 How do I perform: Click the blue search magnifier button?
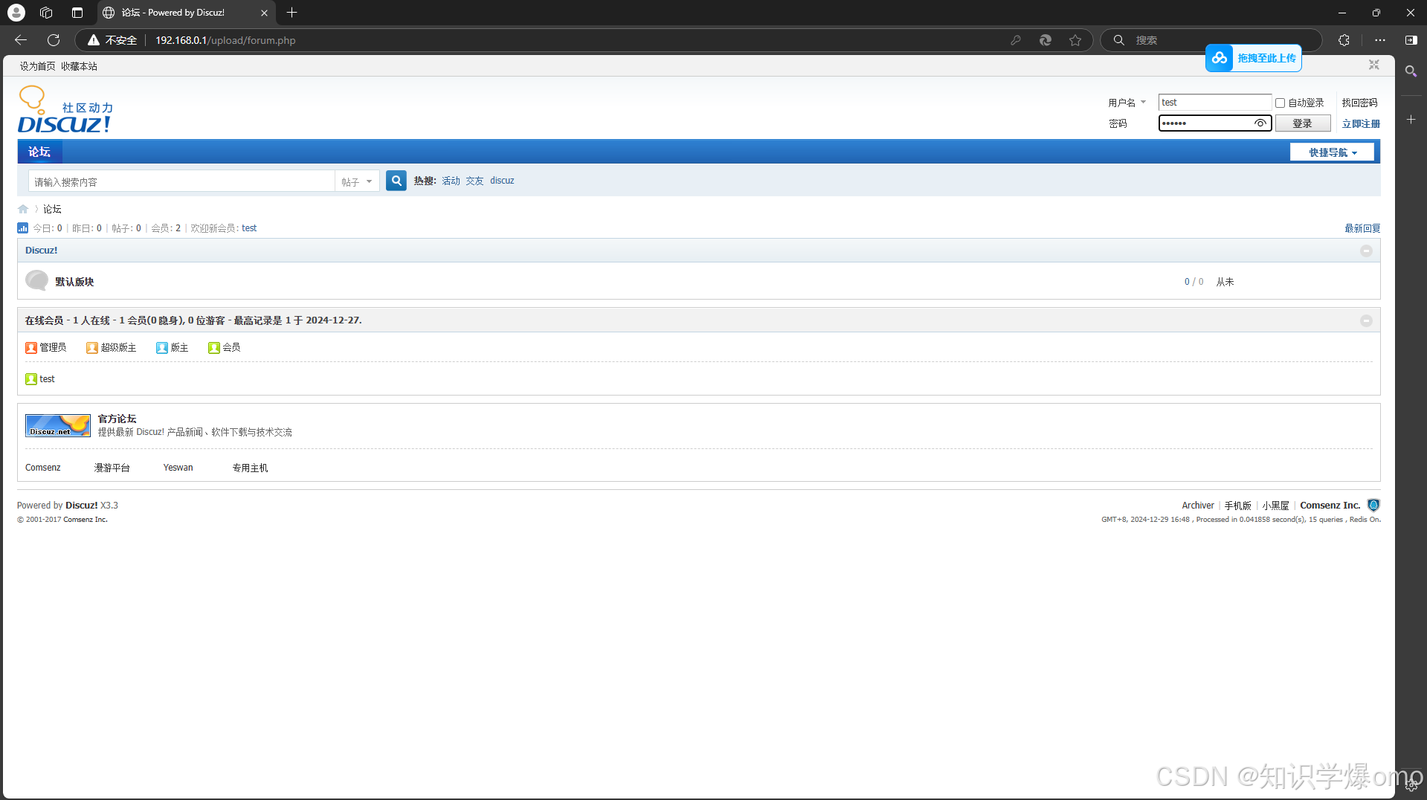click(x=396, y=181)
